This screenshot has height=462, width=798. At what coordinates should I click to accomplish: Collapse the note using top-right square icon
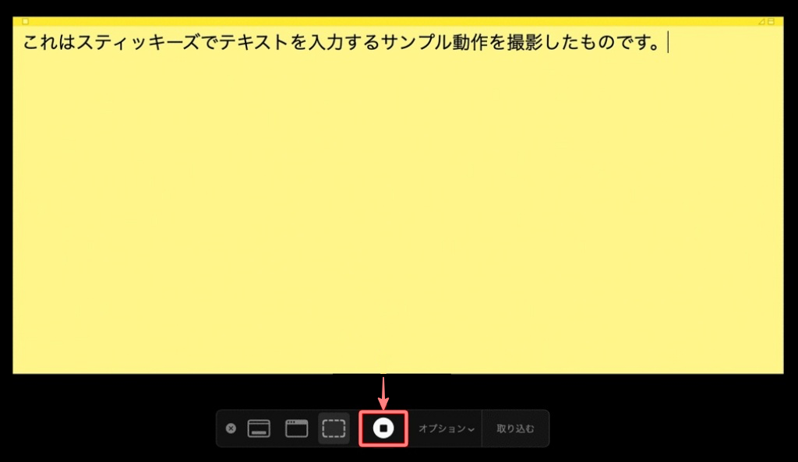click(x=771, y=22)
